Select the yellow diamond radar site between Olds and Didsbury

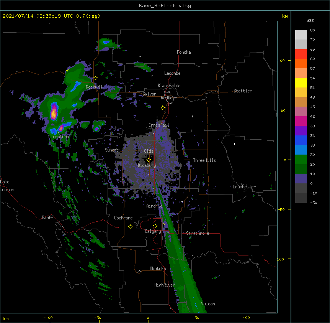pos(149,160)
